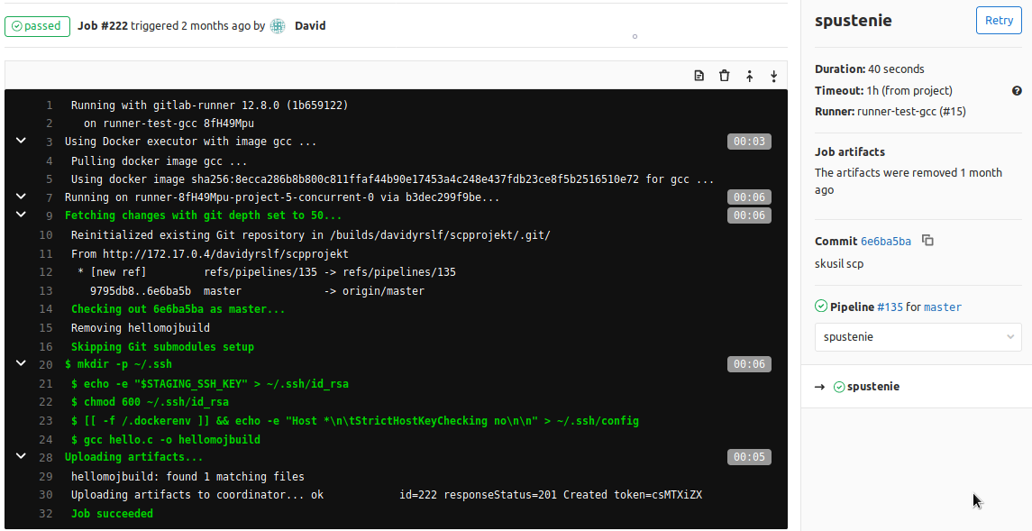
Task: Show the complete raw job log
Action: [x=699, y=76]
